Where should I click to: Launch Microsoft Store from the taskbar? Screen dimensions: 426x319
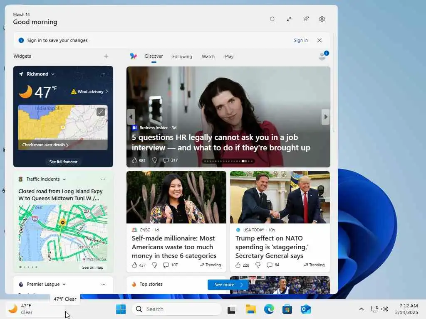pyautogui.click(x=287, y=309)
